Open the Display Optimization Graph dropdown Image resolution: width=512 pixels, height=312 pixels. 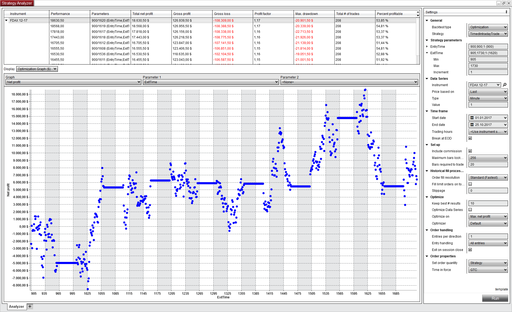coord(37,69)
